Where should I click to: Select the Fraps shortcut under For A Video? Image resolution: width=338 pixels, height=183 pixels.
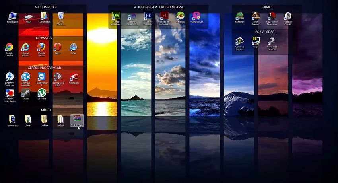pyautogui.click(x=256, y=41)
